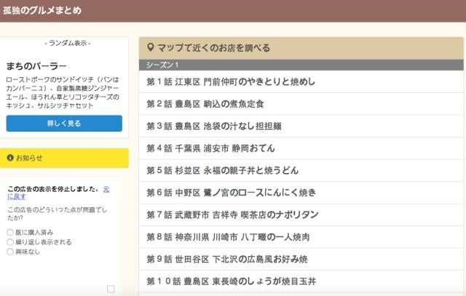Click the まちのパーラー heading
The width and height of the screenshot is (466, 296).
[x=36, y=66]
